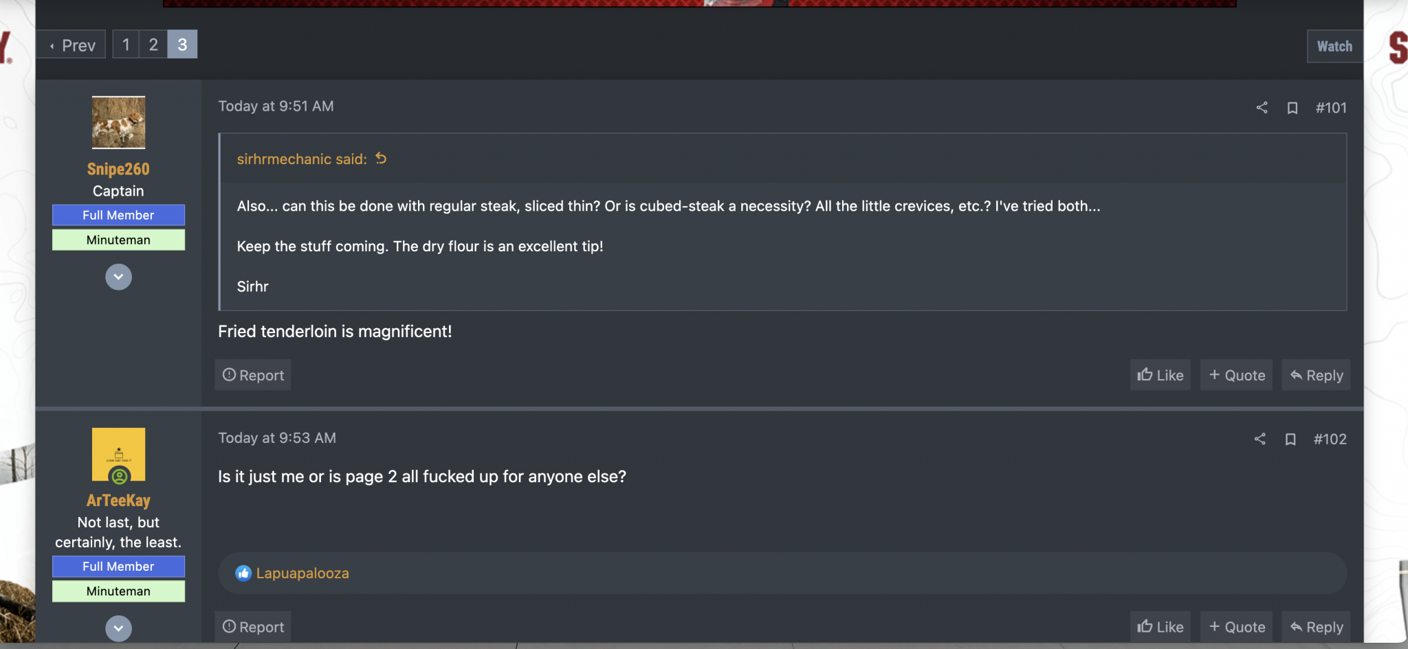Image resolution: width=1408 pixels, height=649 pixels.
Task: Go to the previous page with Prev
Action: tap(71, 45)
